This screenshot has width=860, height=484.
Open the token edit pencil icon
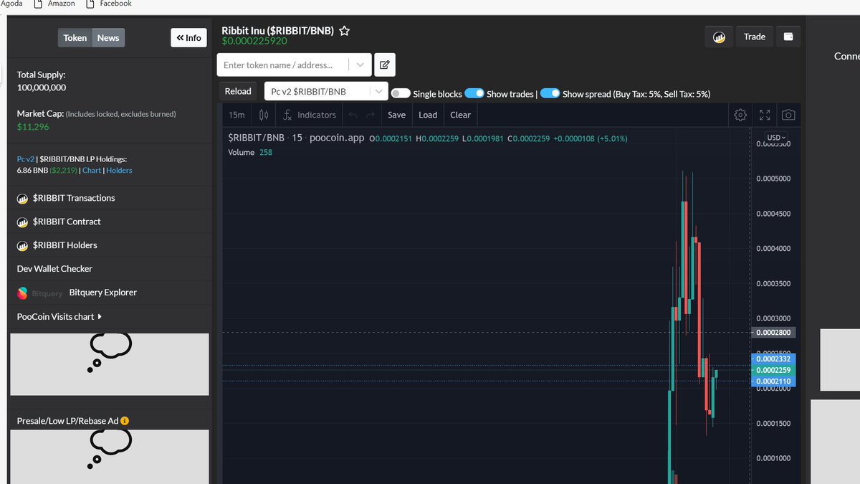[384, 65]
